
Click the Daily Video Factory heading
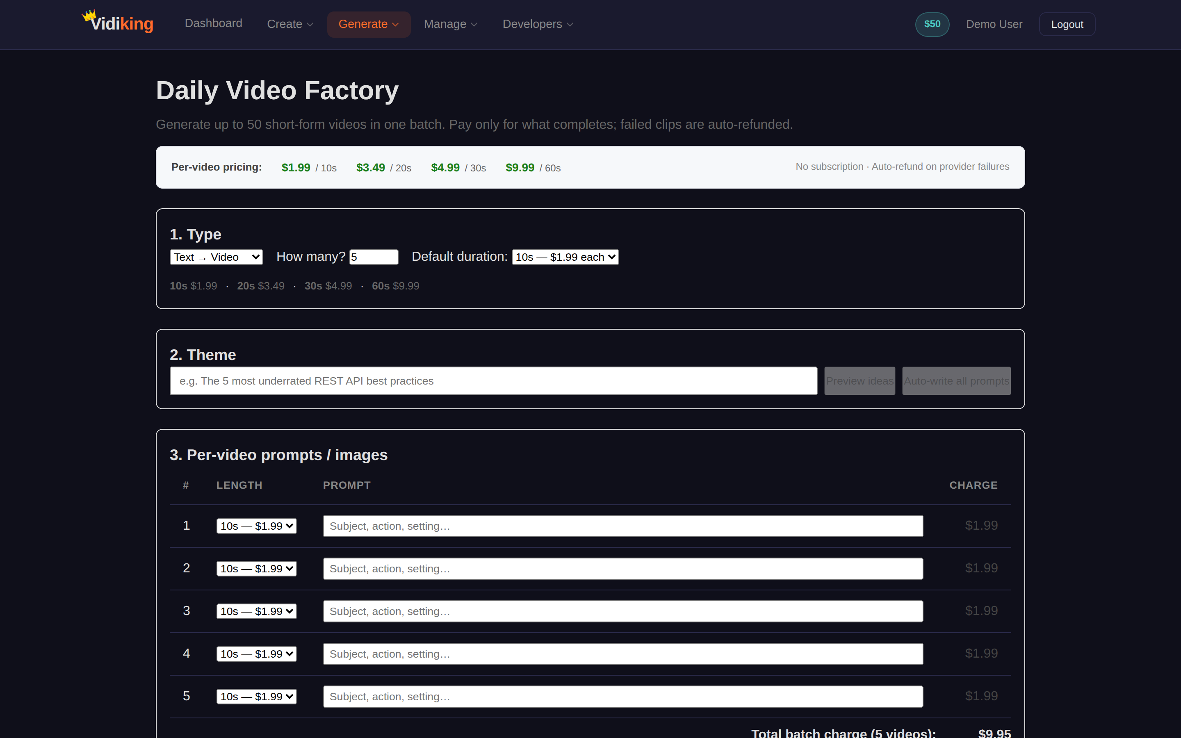pos(277,90)
